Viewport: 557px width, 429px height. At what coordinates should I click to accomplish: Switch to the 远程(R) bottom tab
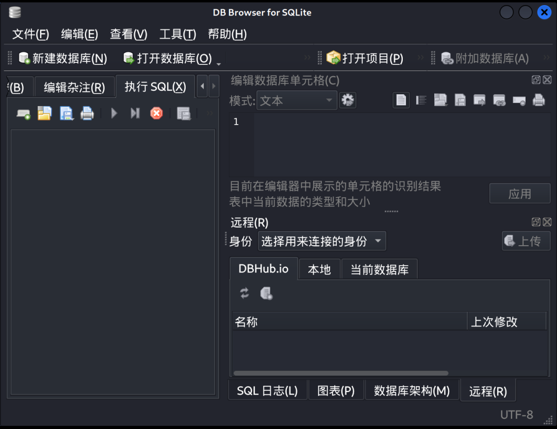488,391
